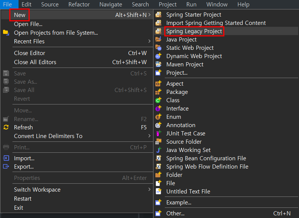The height and width of the screenshot is (218, 299).
Task: Open the File menu
Action: [x=8, y=5]
